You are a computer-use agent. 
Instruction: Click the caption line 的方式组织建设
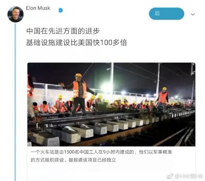click(73, 160)
